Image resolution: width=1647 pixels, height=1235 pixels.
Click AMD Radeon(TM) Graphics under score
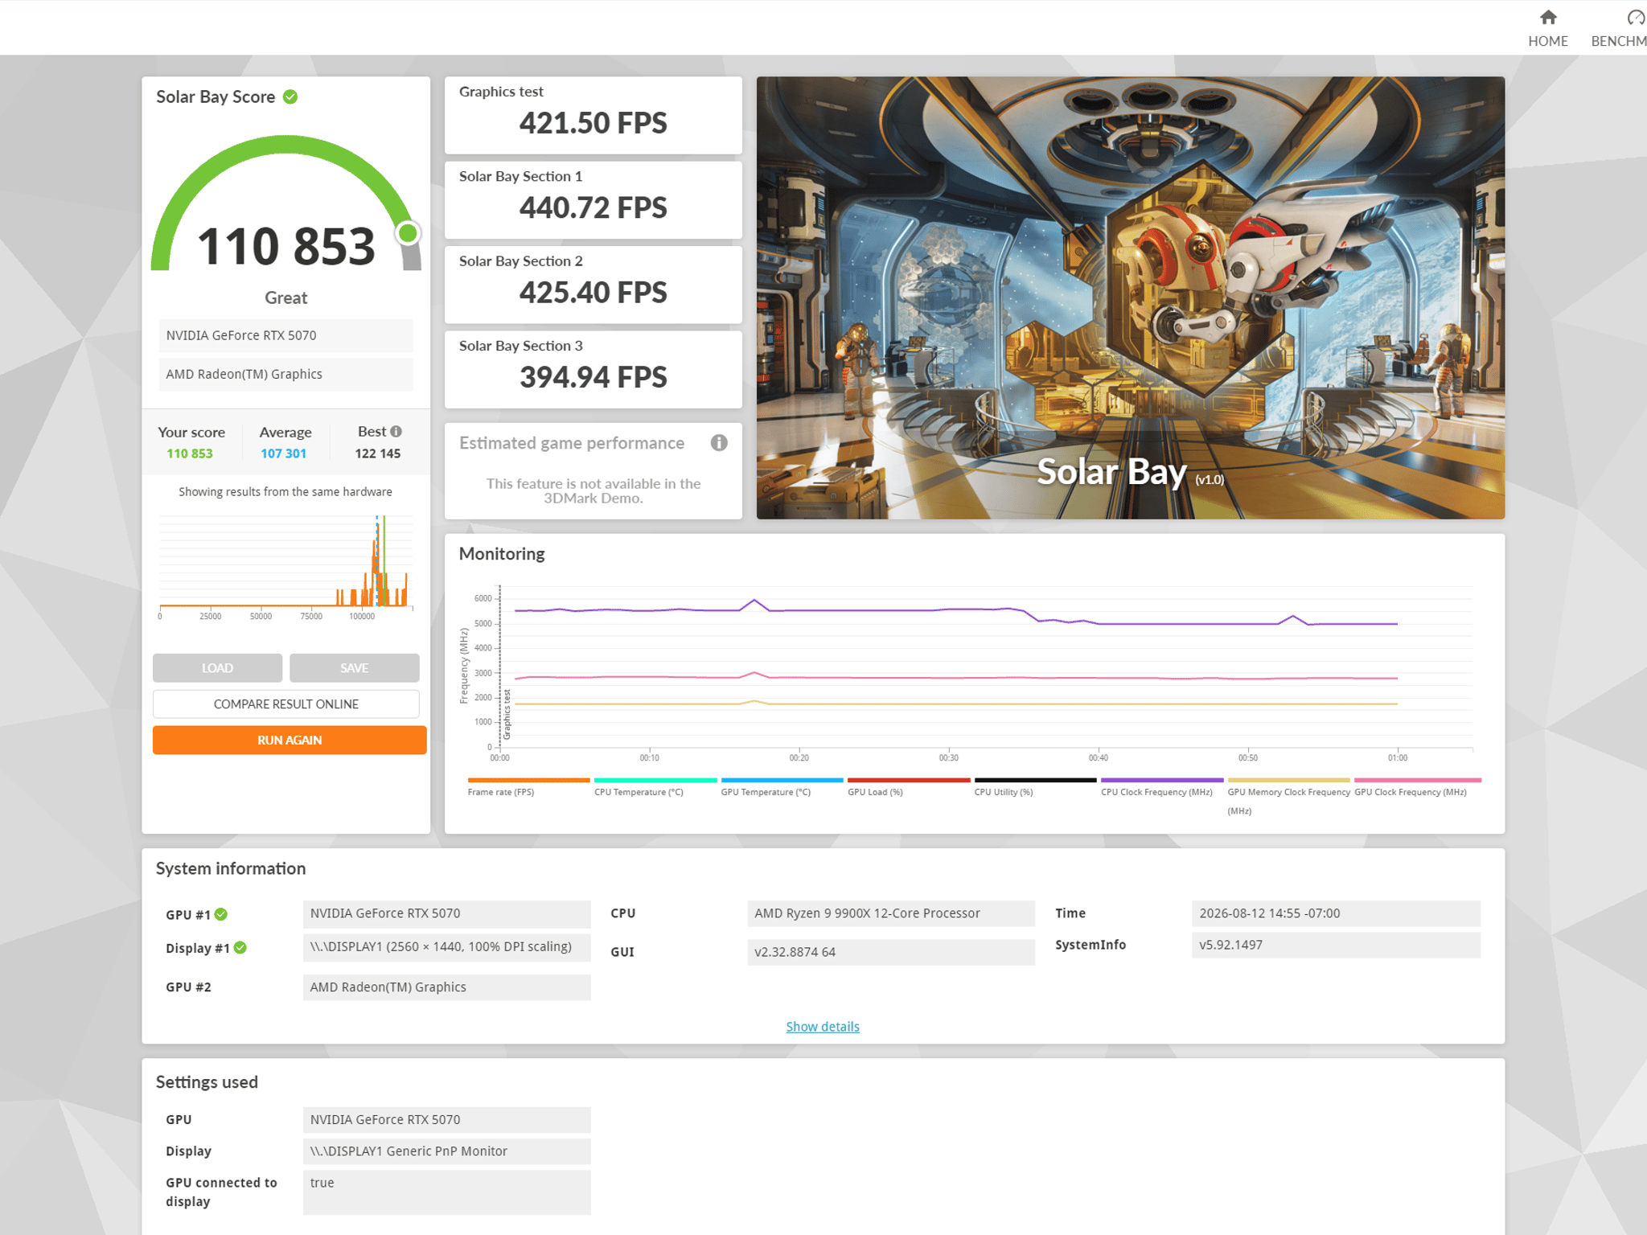(x=285, y=374)
